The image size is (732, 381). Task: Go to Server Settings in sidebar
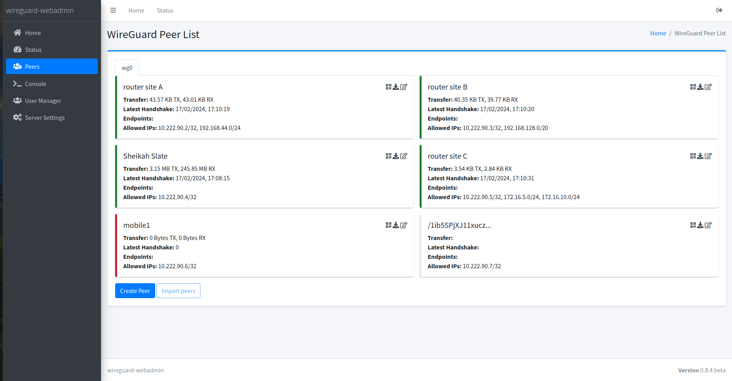pos(45,117)
